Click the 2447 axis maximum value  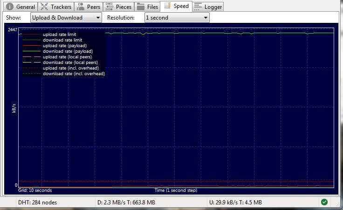13,29
